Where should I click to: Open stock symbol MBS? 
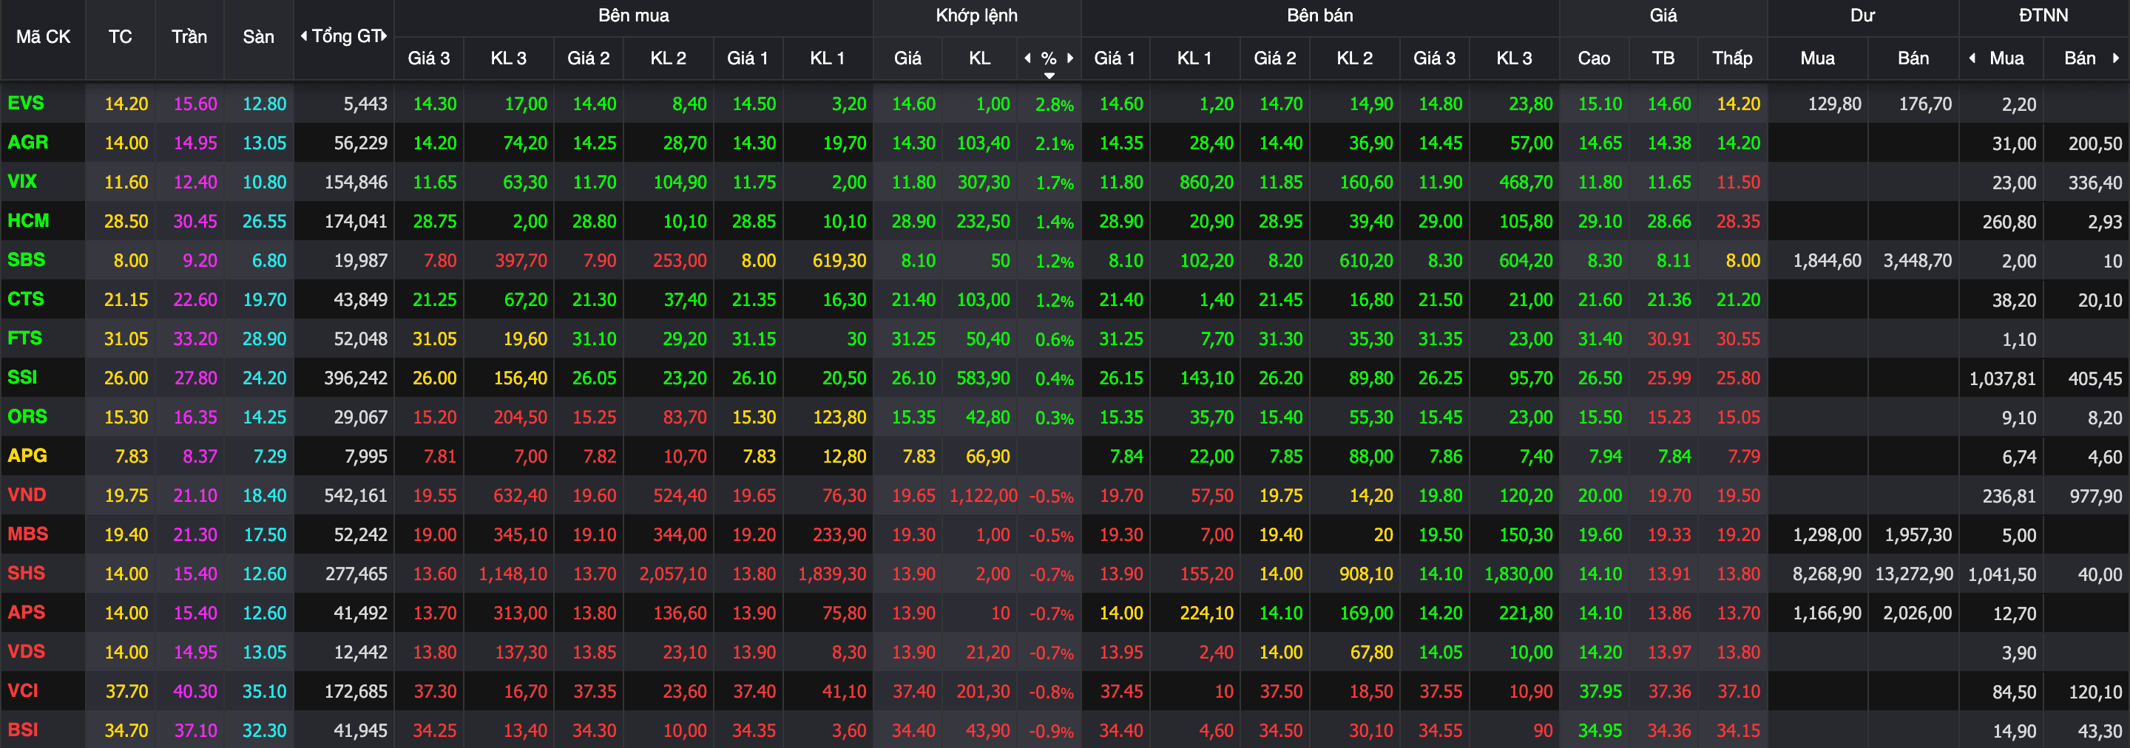[x=27, y=534]
